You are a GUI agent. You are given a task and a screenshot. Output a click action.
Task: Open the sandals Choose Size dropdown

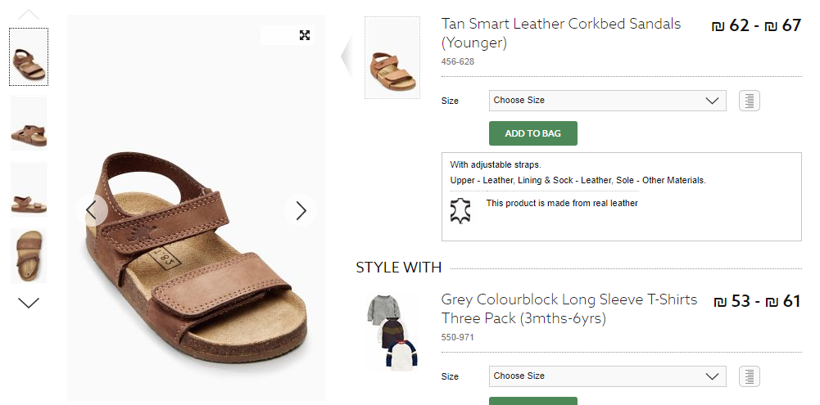[607, 101]
